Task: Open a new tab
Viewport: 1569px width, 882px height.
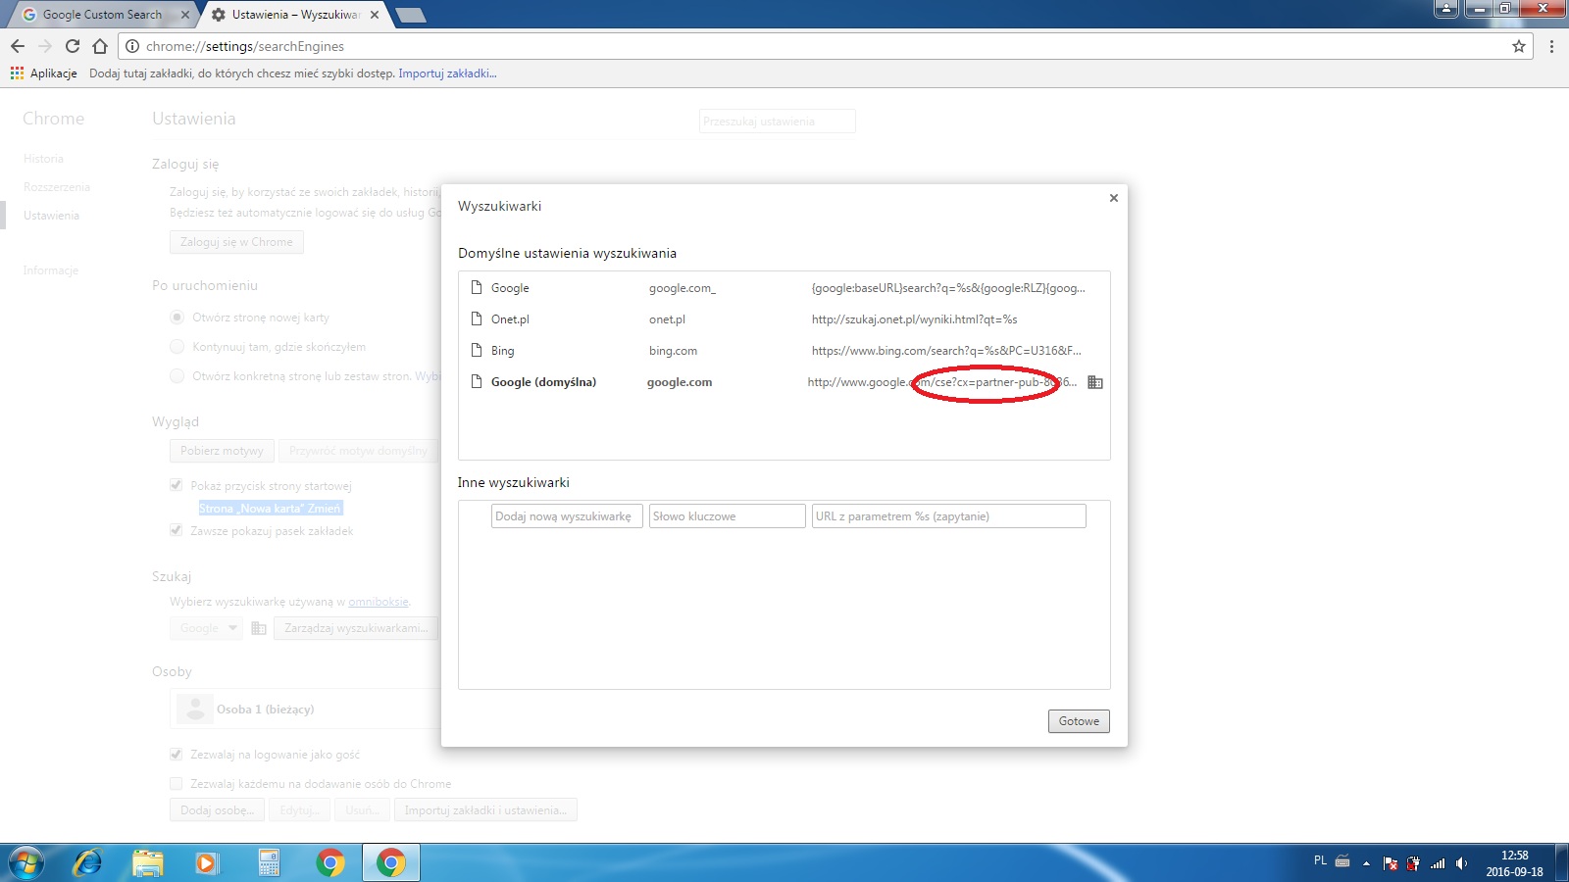Action: pos(410,15)
